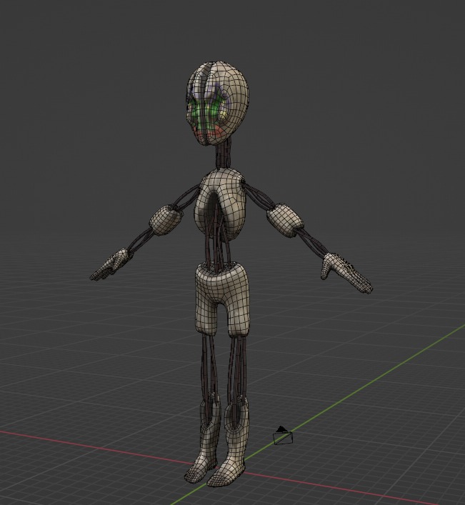Select the hand with the visible thumb
465x505 pixels.
coord(347,273)
